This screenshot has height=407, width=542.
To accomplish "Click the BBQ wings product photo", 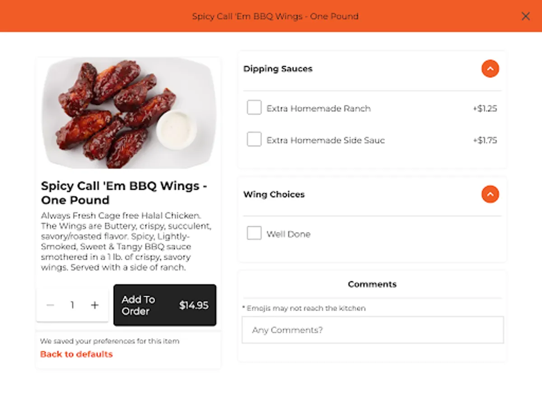I will (x=129, y=113).
